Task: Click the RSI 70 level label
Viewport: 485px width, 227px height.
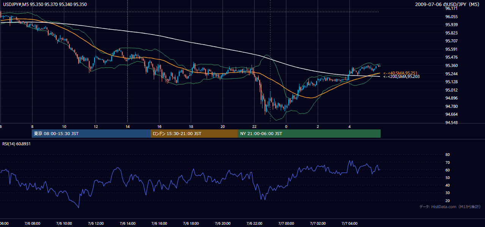Action: pyautogui.click(x=447, y=162)
